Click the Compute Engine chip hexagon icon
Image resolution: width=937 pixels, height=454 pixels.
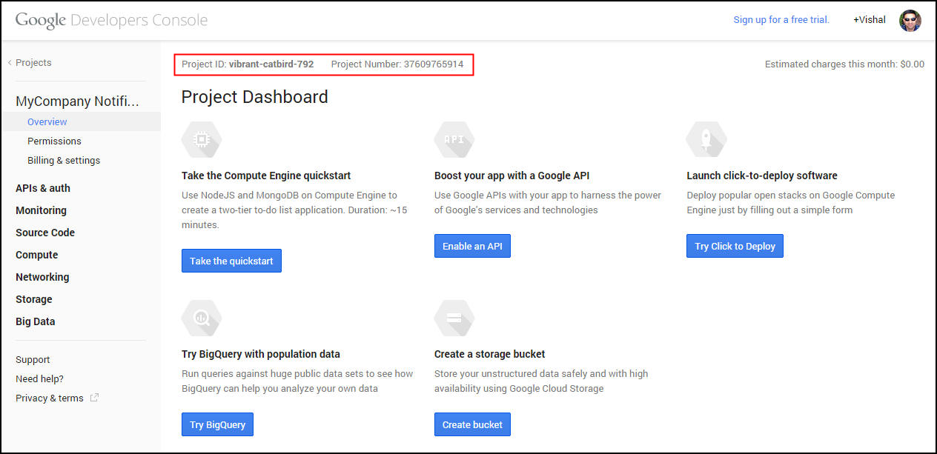click(x=201, y=139)
